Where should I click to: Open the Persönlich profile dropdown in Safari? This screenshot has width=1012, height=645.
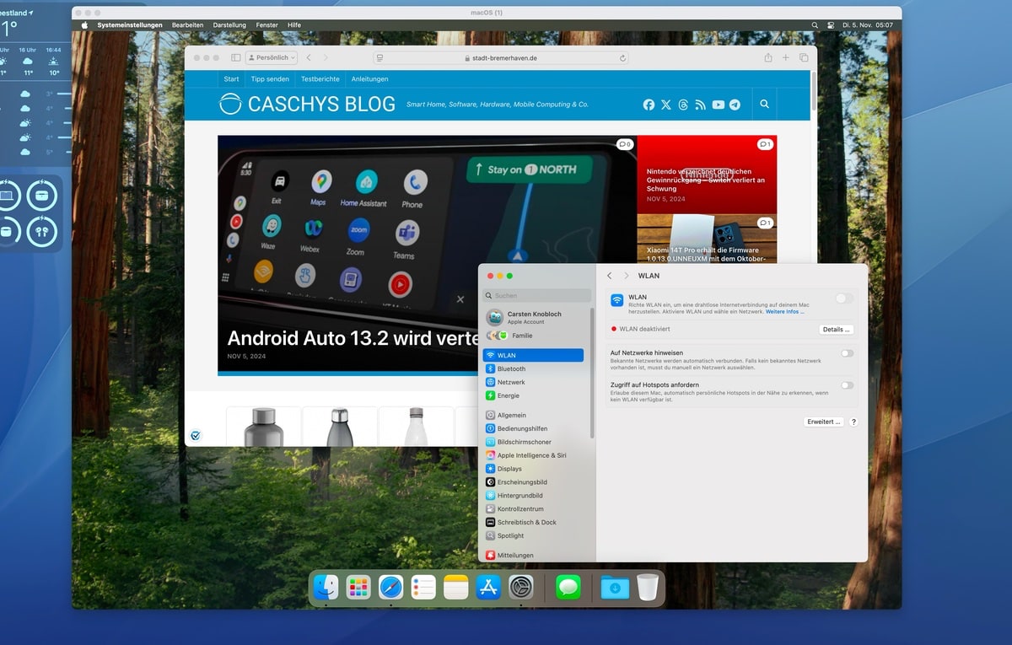tap(271, 57)
